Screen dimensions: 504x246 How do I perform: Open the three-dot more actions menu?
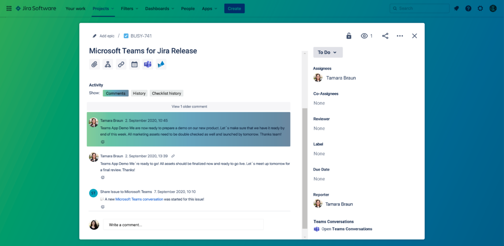pos(400,36)
